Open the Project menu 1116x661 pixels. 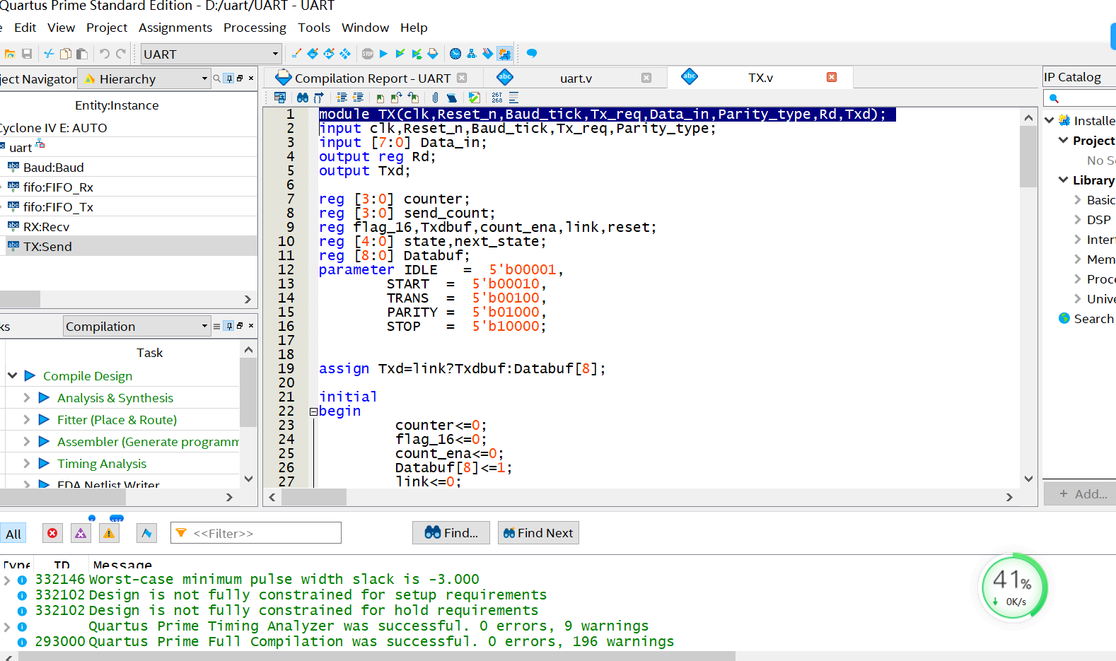107,28
